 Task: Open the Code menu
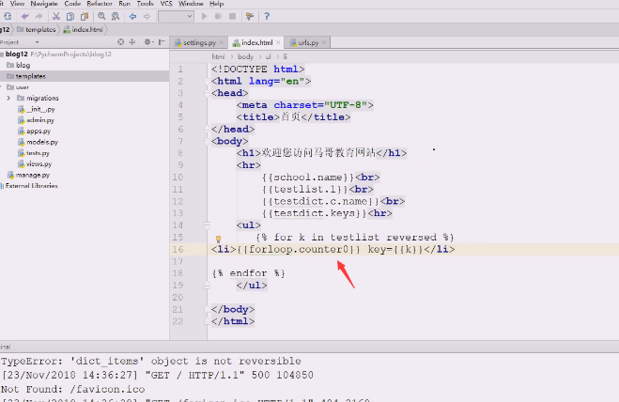tap(72, 4)
